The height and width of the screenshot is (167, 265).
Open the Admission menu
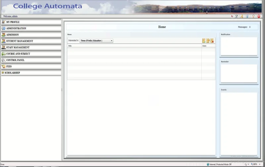pos(12,35)
